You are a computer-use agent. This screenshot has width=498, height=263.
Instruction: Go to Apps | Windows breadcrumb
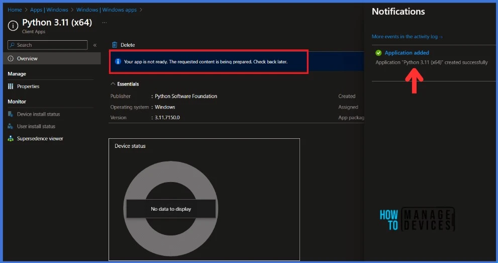(x=49, y=10)
